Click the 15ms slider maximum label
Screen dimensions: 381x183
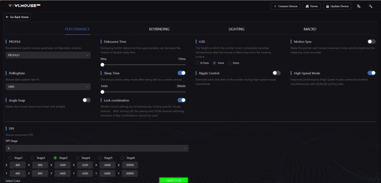(x=182, y=59)
